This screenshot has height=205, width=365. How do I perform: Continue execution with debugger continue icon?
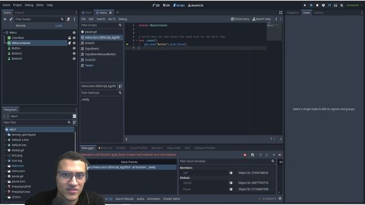tap(280, 155)
